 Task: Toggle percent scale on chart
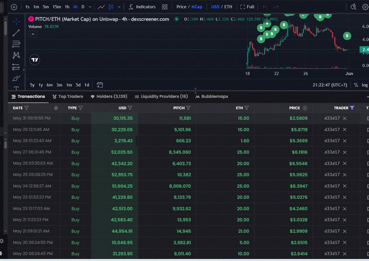pos(356,85)
